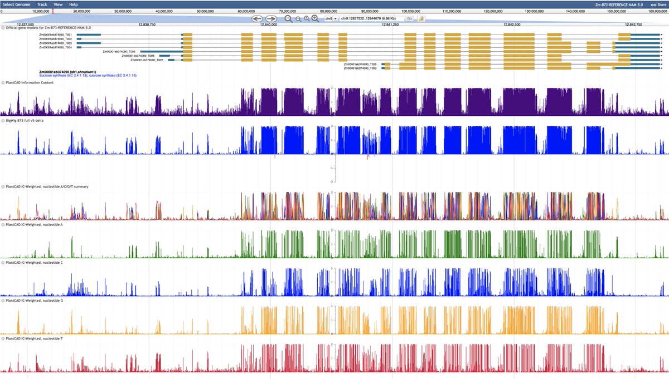Viewport: 669px width, 379px height.
Task: Click the 100,000,000 mark on overview scale
Action: [411, 11]
